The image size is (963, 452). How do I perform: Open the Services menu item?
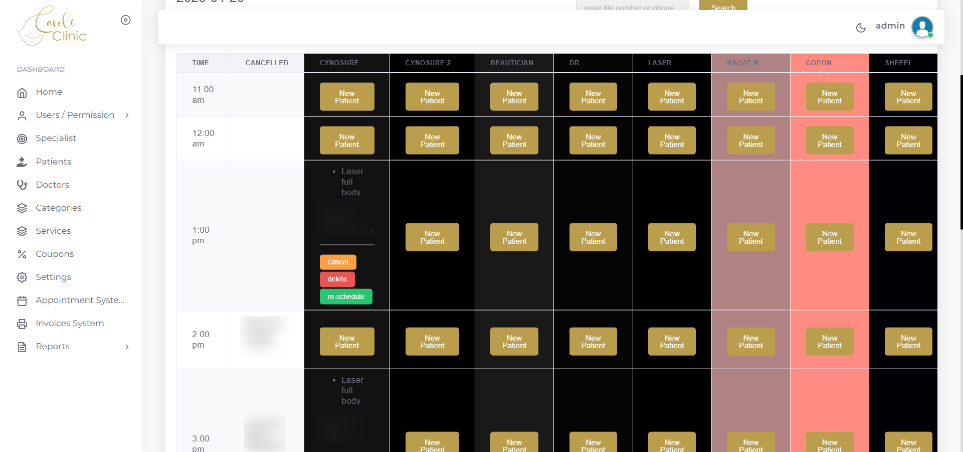53,231
